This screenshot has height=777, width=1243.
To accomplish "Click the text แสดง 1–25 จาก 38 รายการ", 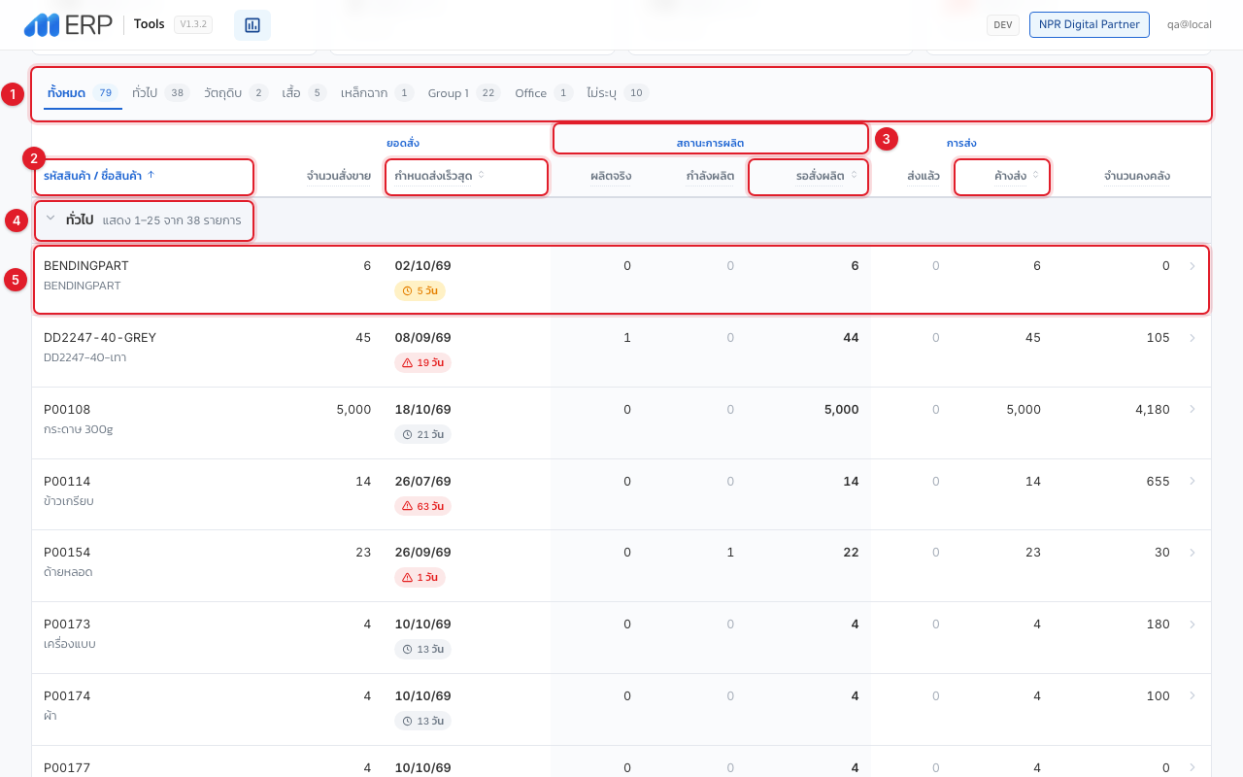I will (172, 220).
